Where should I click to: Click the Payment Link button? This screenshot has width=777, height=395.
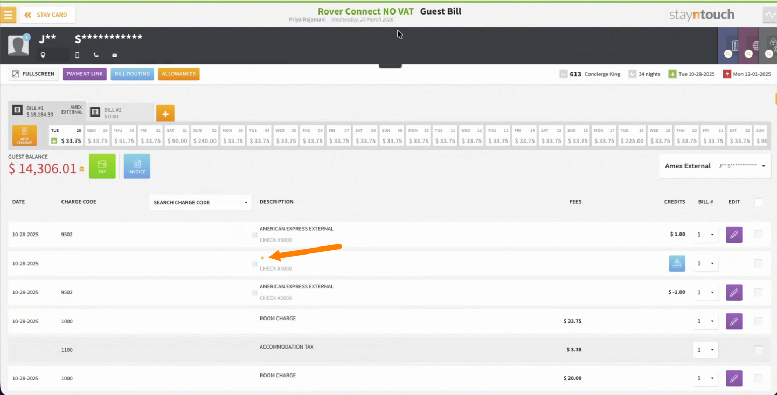[x=85, y=74]
